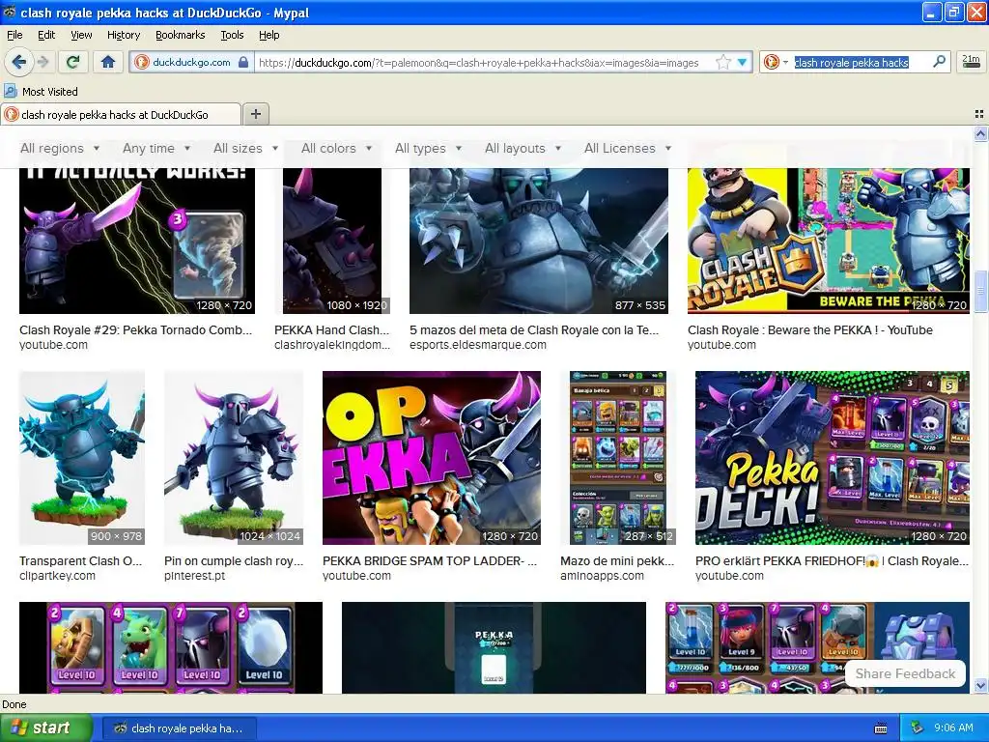Click 'PEKKA BRIDGE SPAM TOP LADDER' title
Image resolution: width=989 pixels, height=742 pixels.
[x=430, y=561]
